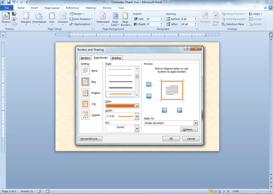Open the Margins menu

click(26, 19)
